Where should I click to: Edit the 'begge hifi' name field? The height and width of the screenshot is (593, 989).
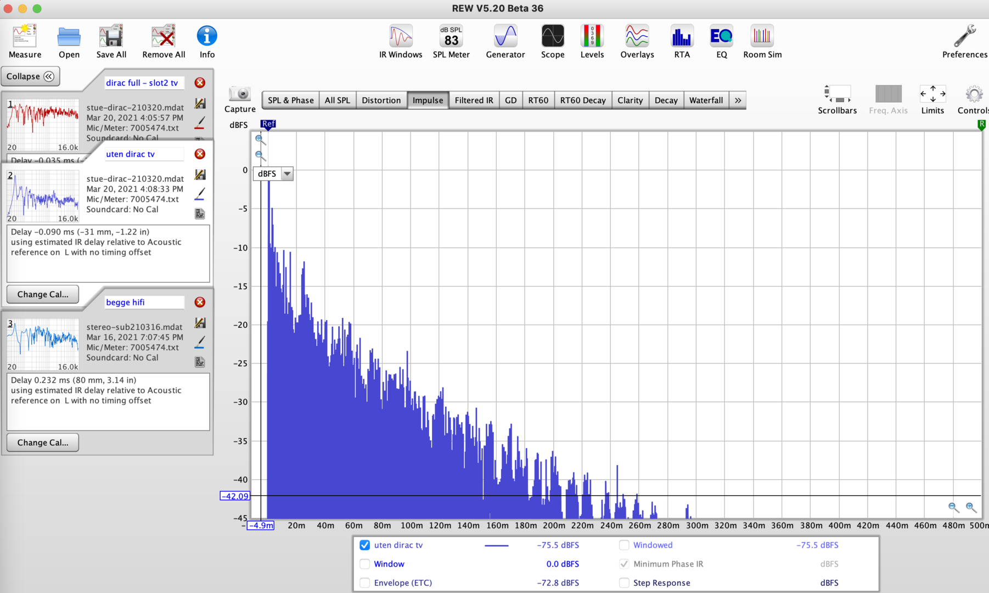click(144, 302)
